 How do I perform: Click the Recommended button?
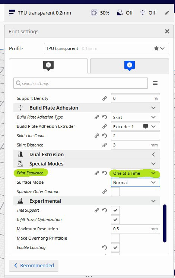[x=34, y=265]
